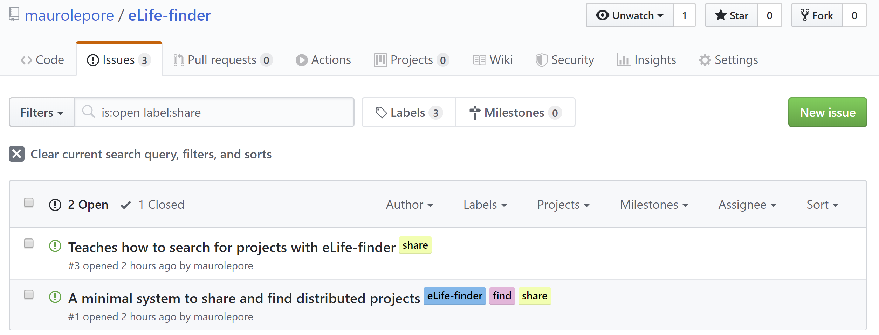The image size is (879, 335).
Task: Click the open-issue icon beside 2 Open
Action: point(55,205)
